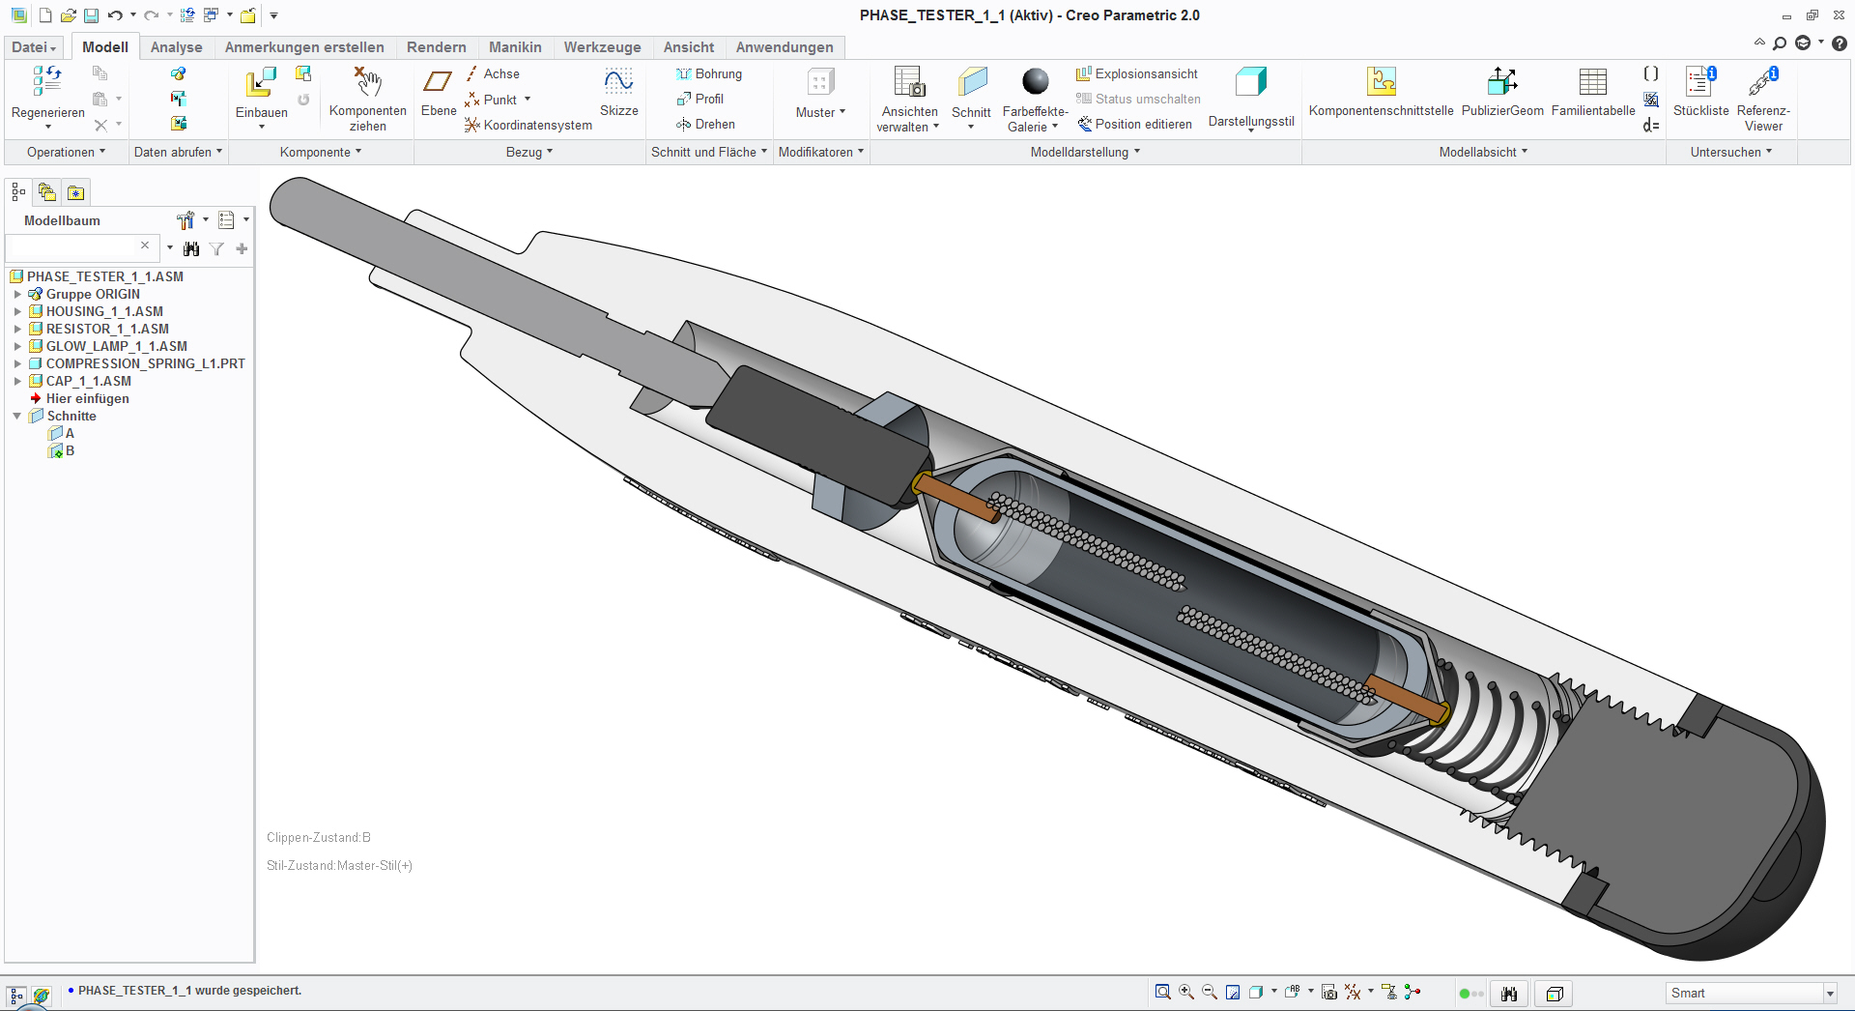Click the PublizierGeom icon
The image size is (1855, 1011).
tap(1501, 83)
